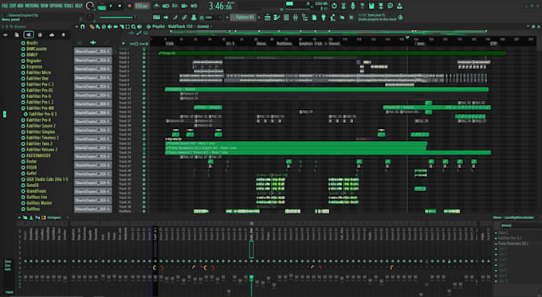Click the Playlist title arrangement dropdown
Image resolution: width=542 pixels, height=297 pixels.
183,26
